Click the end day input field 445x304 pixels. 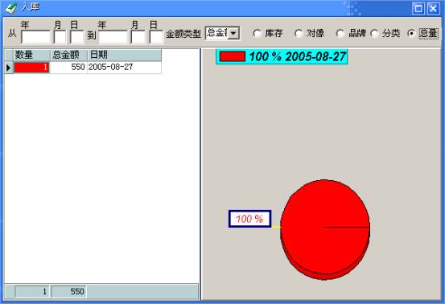click(x=156, y=37)
